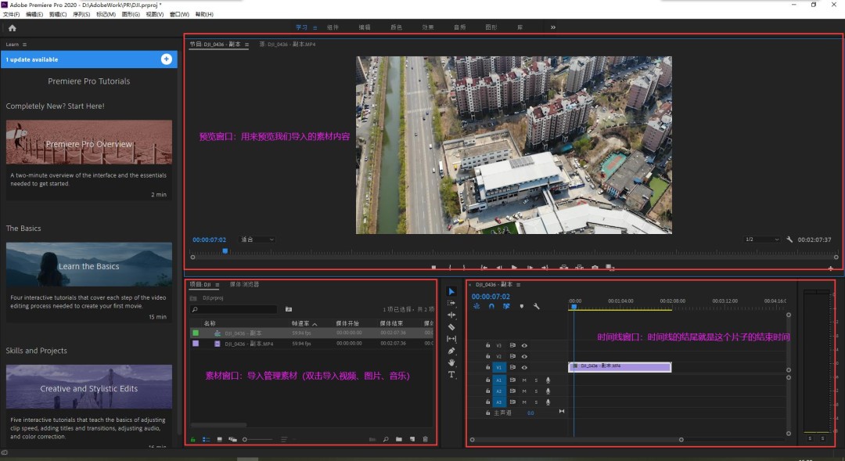Open the sequence panel hamburger menu
The height and width of the screenshot is (461, 845).
517,285
